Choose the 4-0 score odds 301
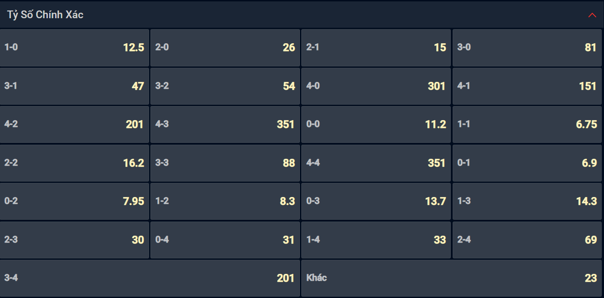Image resolution: width=604 pixels, height=298 pixels. 376,86
